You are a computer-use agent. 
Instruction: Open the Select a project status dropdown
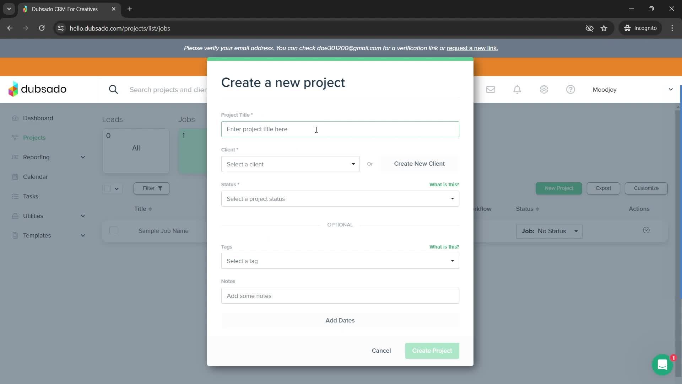(340, 199)
